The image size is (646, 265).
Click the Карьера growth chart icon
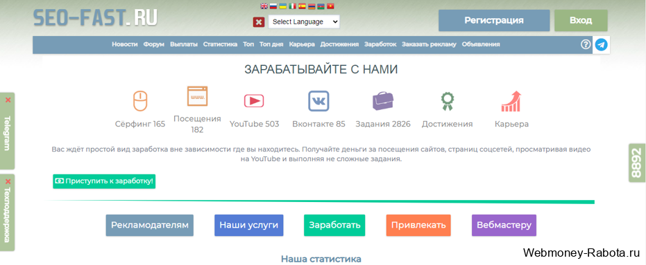click(x=511, y=101)
